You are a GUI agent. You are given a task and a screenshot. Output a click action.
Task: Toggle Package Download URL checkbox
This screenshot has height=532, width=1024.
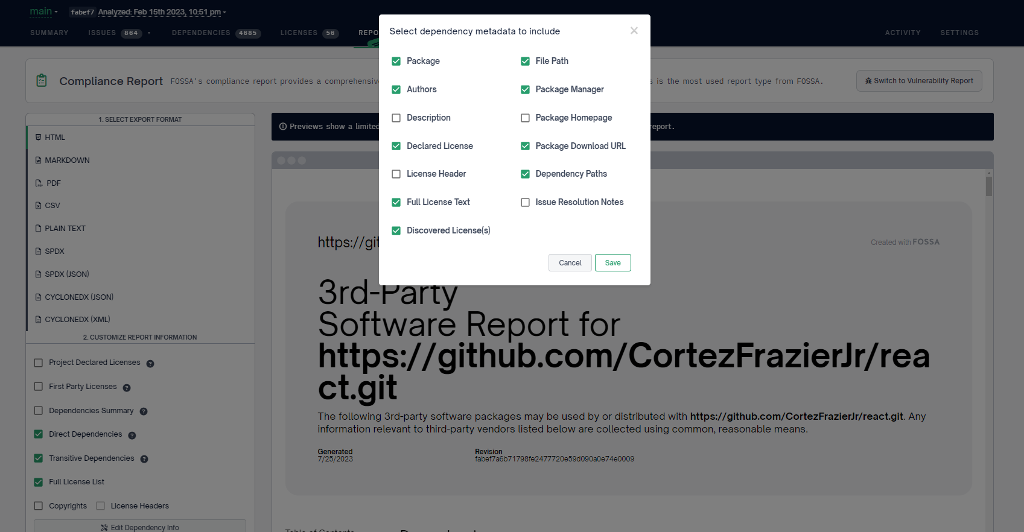(x=525, y=146)
